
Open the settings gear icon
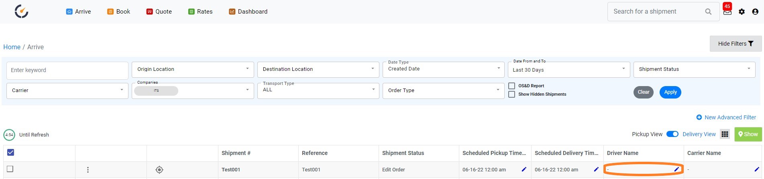click(x=742, y=12)
